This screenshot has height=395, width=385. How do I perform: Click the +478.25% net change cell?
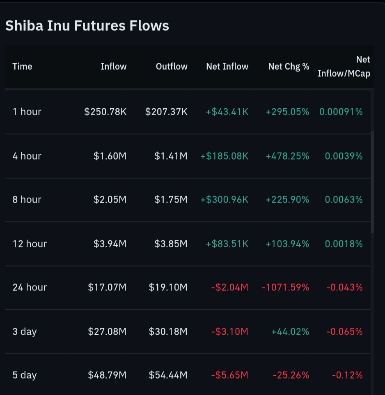pyautogui.click(x=287, y=156)
